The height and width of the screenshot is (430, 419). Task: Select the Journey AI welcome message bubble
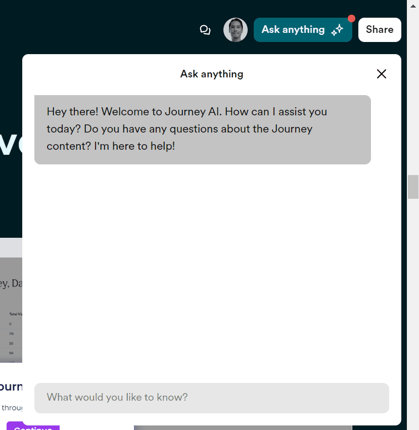click(202, 130)
